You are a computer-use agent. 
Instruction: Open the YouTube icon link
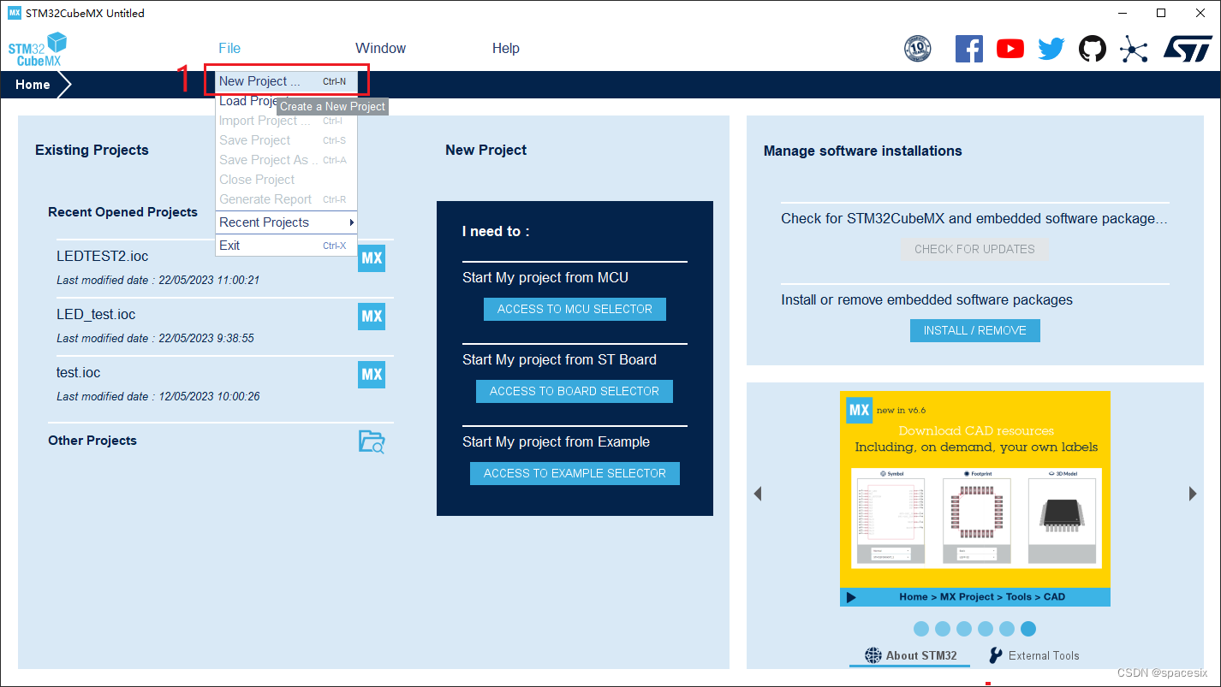pos(1010,49)
